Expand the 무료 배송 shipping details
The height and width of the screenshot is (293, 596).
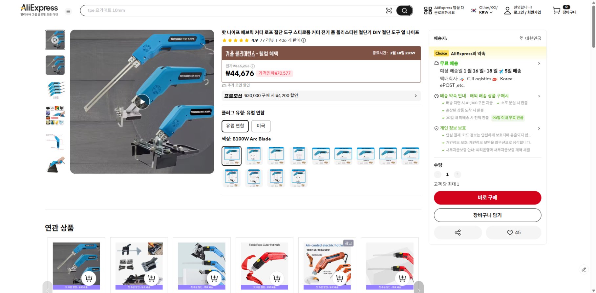tap(487, 63)
